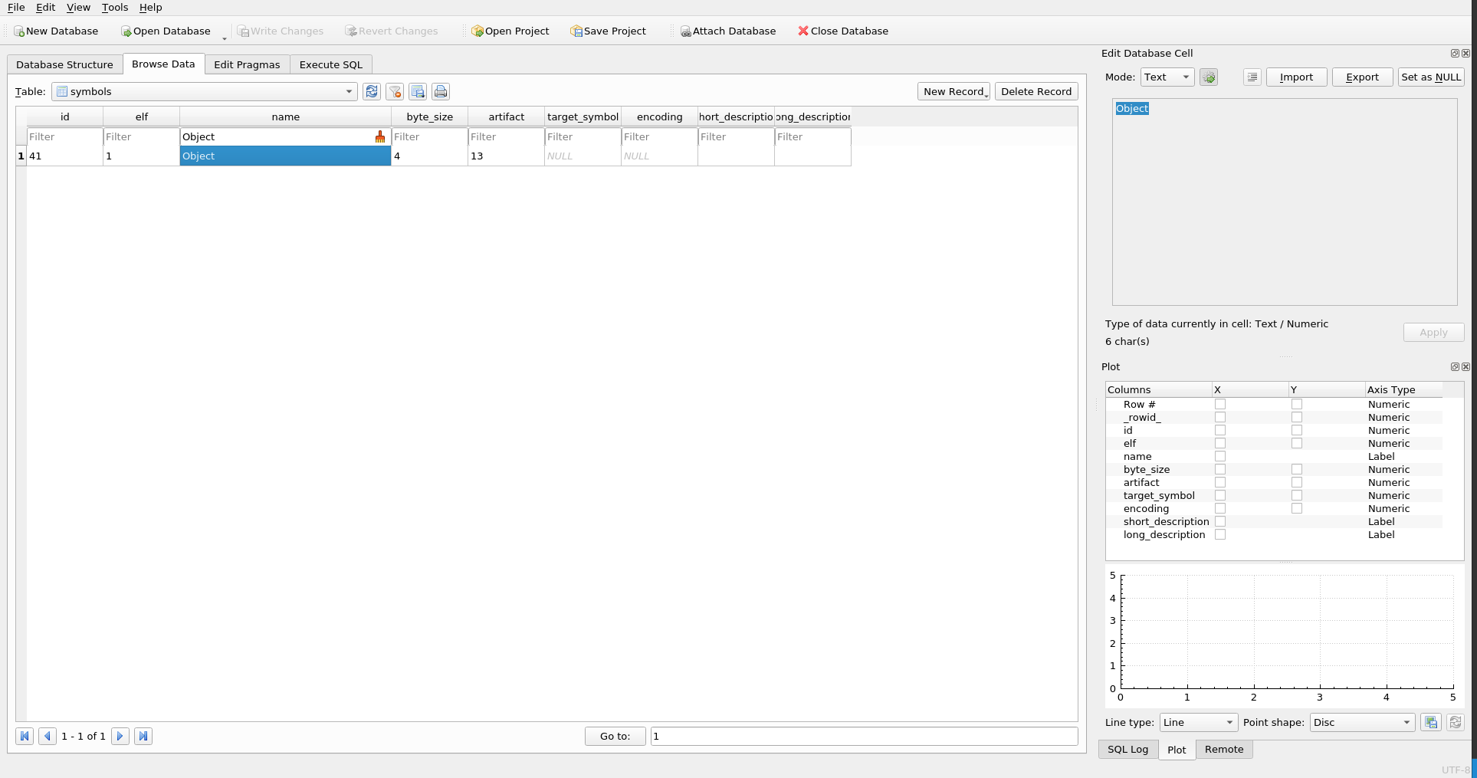Tick the X checkbox for encoding
This screenshot has width=1477, height=778.
(x=1220, y=509)
